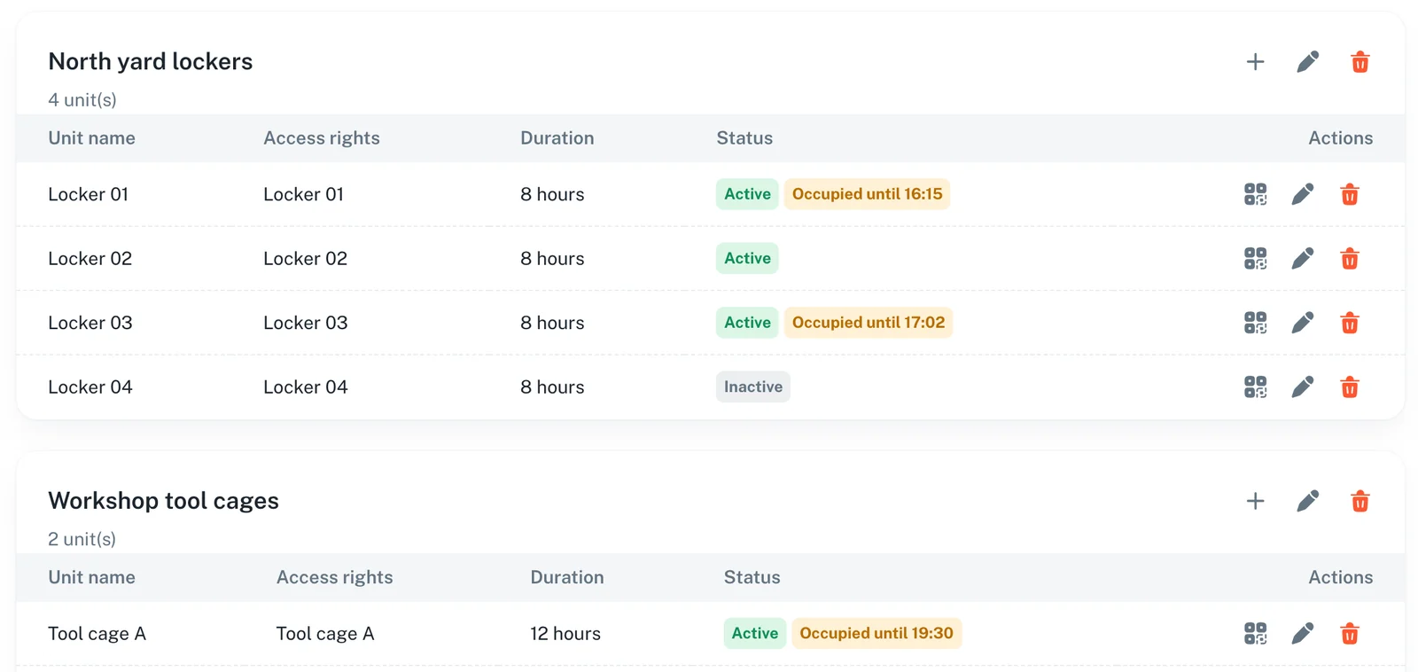This screenshot has width=1418, height=672.
Task: Delete Locker 01 unit
Action: (1349, 194)
